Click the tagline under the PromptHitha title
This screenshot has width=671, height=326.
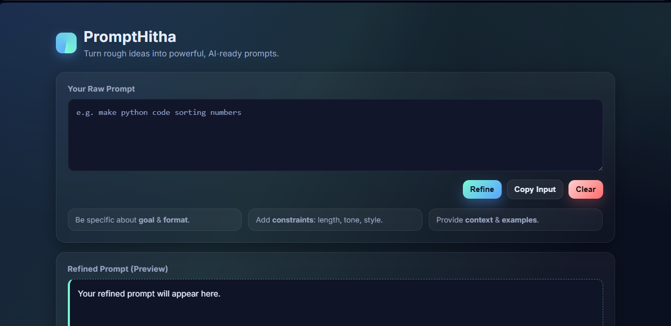(181, 53)
